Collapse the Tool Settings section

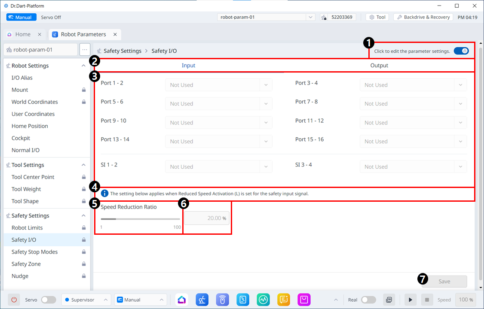[x=83, y=165]
